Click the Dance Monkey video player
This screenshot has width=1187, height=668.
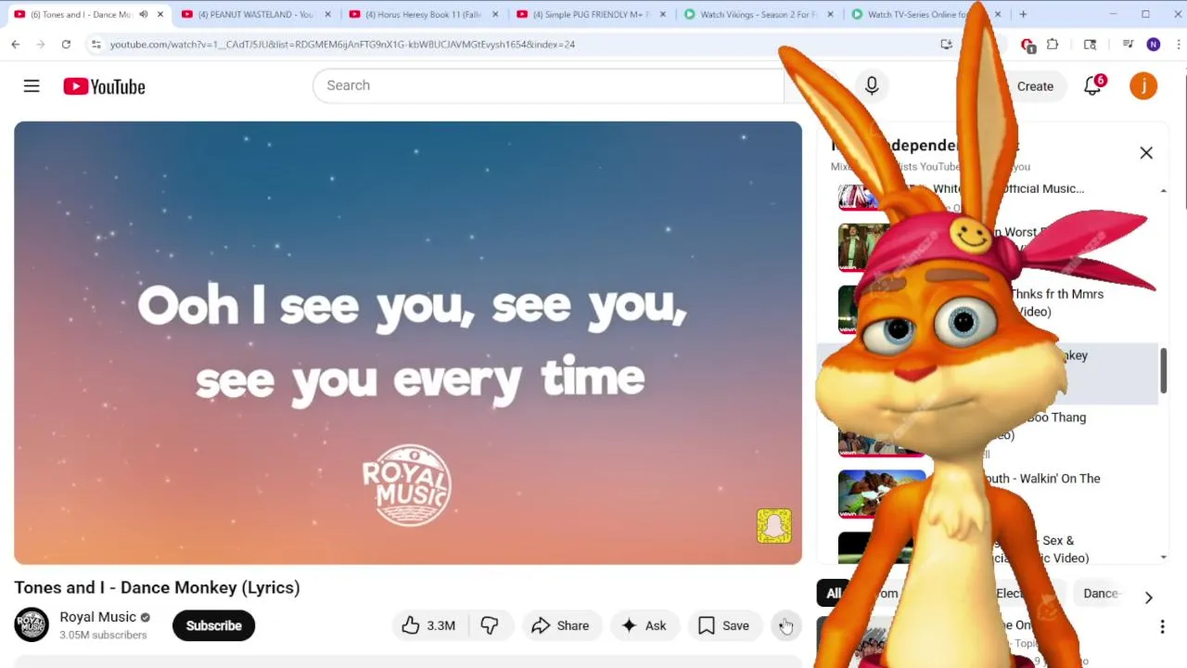coord(408,342)
